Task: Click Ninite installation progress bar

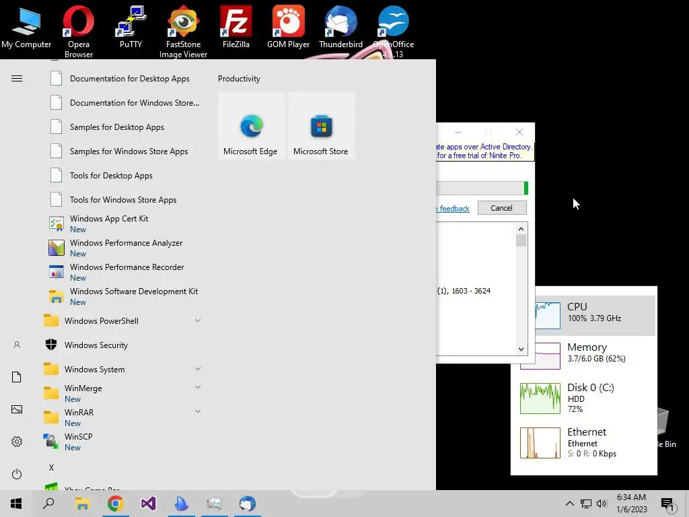Action: coord(482,188)
